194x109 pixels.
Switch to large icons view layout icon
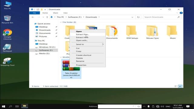coord(180,86)
